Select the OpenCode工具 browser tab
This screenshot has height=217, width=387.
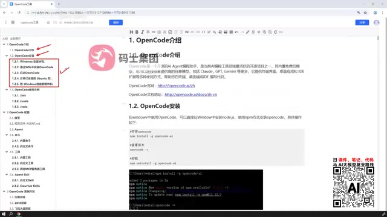[31, 4]
